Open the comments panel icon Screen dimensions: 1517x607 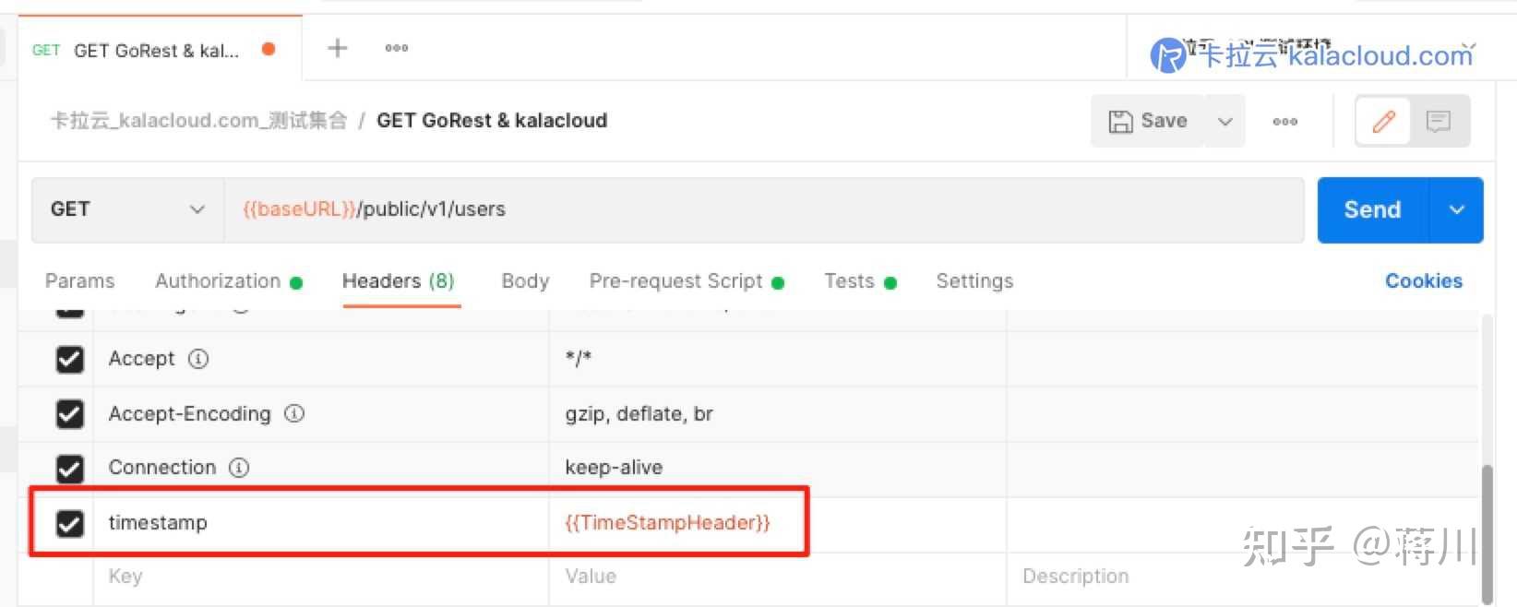click(1438, 121)
